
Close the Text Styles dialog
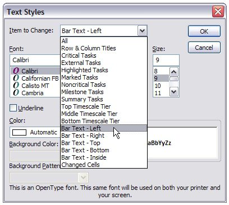tap(218, 12)
